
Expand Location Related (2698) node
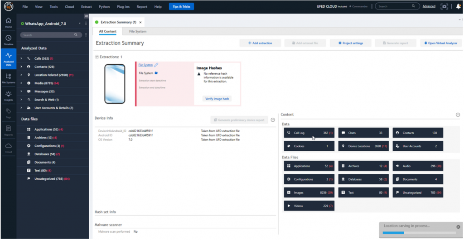tap(21, 75)
